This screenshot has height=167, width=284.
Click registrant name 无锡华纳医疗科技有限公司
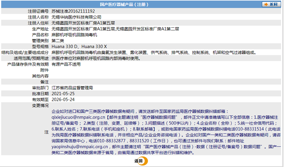point(76,17)
